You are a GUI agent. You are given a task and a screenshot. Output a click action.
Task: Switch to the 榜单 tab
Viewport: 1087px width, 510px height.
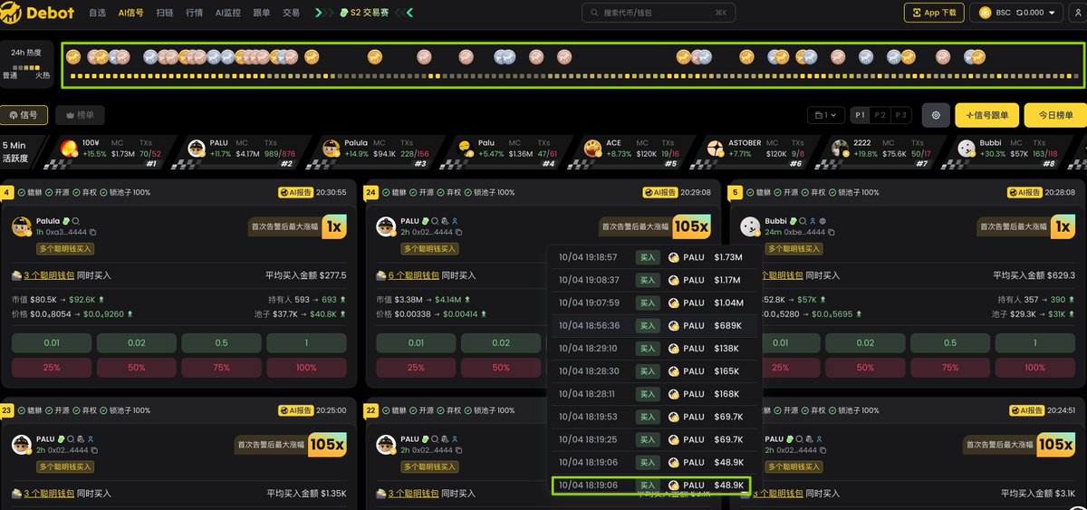[80, 115]
